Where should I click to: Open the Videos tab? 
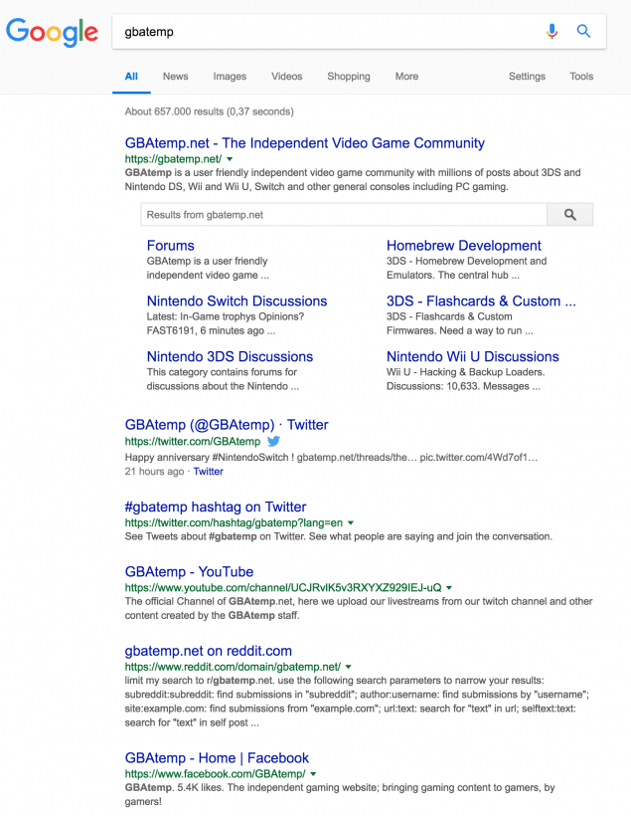[x=286, y=77]
